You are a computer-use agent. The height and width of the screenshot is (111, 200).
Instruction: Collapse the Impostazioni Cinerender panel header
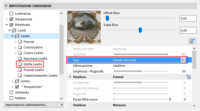tap(6, 6)
